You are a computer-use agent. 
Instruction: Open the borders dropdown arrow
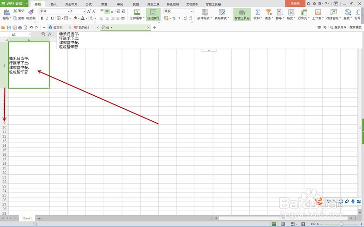pyautogui.click(x=62, y=18)
